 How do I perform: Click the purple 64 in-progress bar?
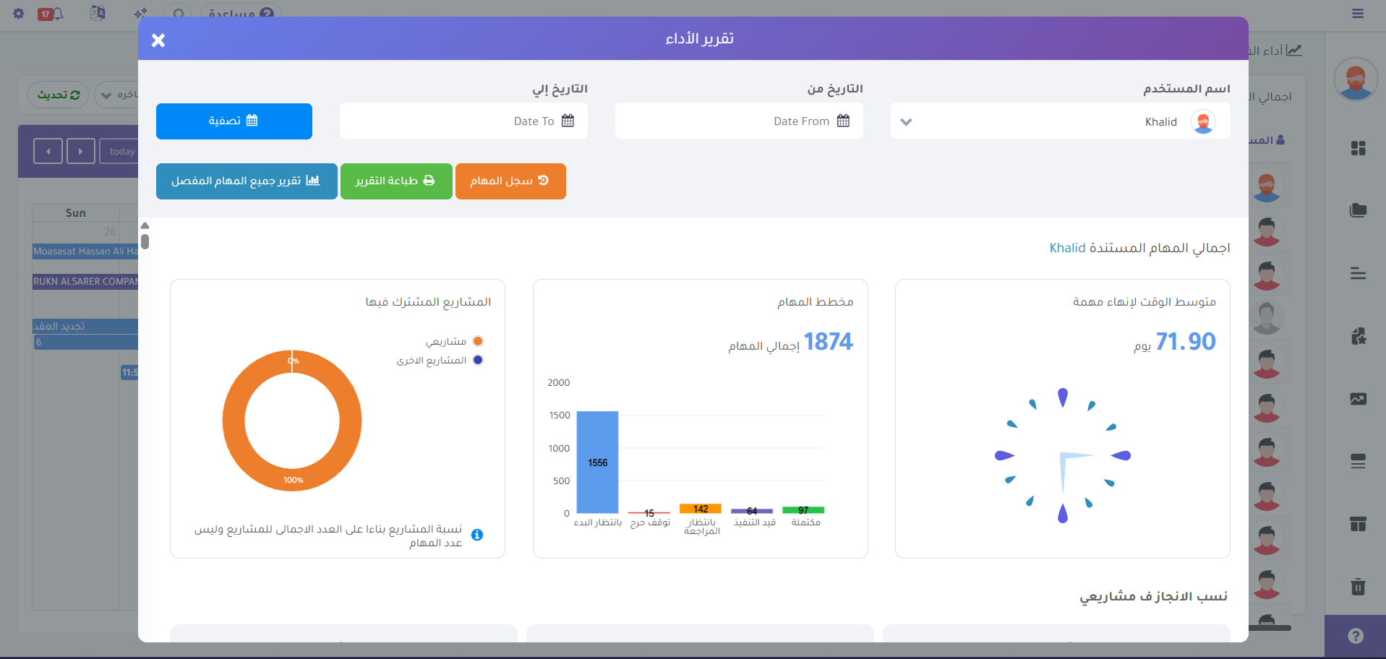[752, 511]
